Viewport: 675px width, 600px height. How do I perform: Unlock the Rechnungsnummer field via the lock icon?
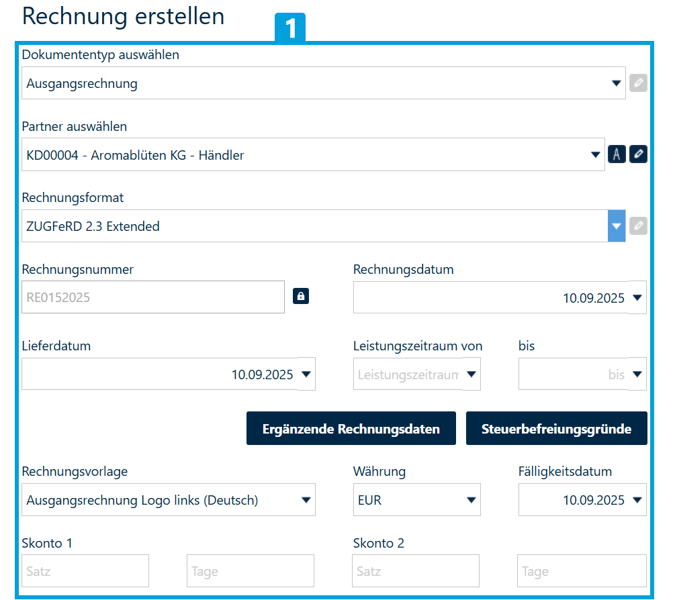300,295
